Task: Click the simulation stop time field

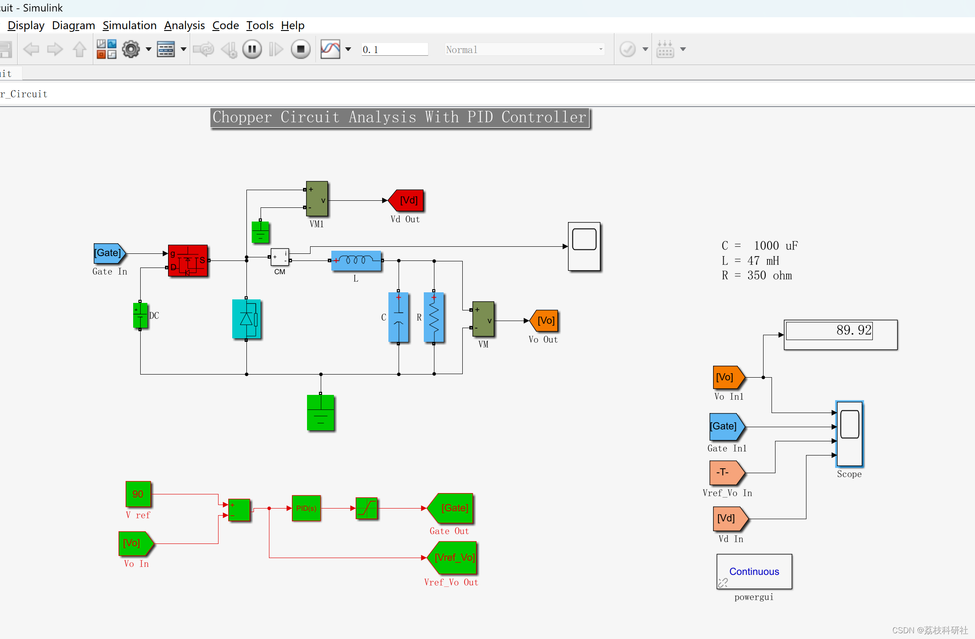Action: 394,50
